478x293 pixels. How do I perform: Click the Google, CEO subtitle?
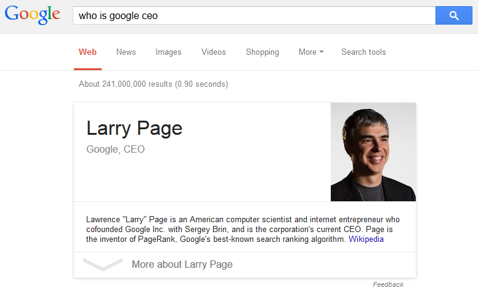coord(115,149)
